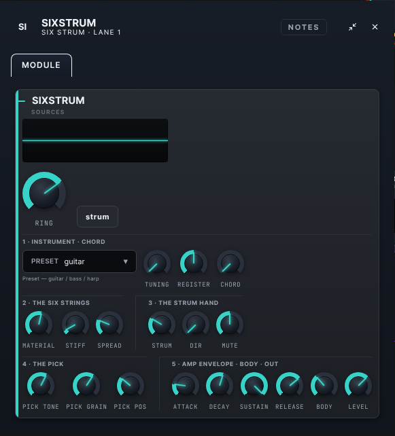Adjust the LEVEL knob

point(358,386)
